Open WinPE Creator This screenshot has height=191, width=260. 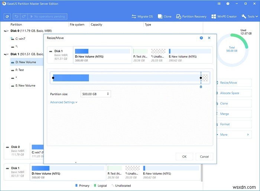point(224,16)
